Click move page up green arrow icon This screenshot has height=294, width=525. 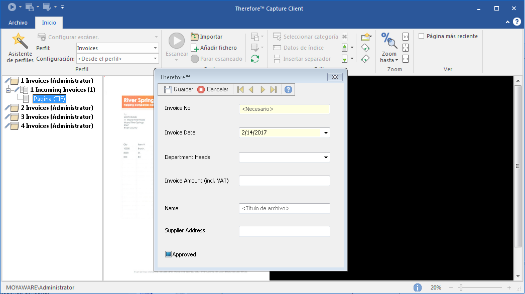pos(344,48)
